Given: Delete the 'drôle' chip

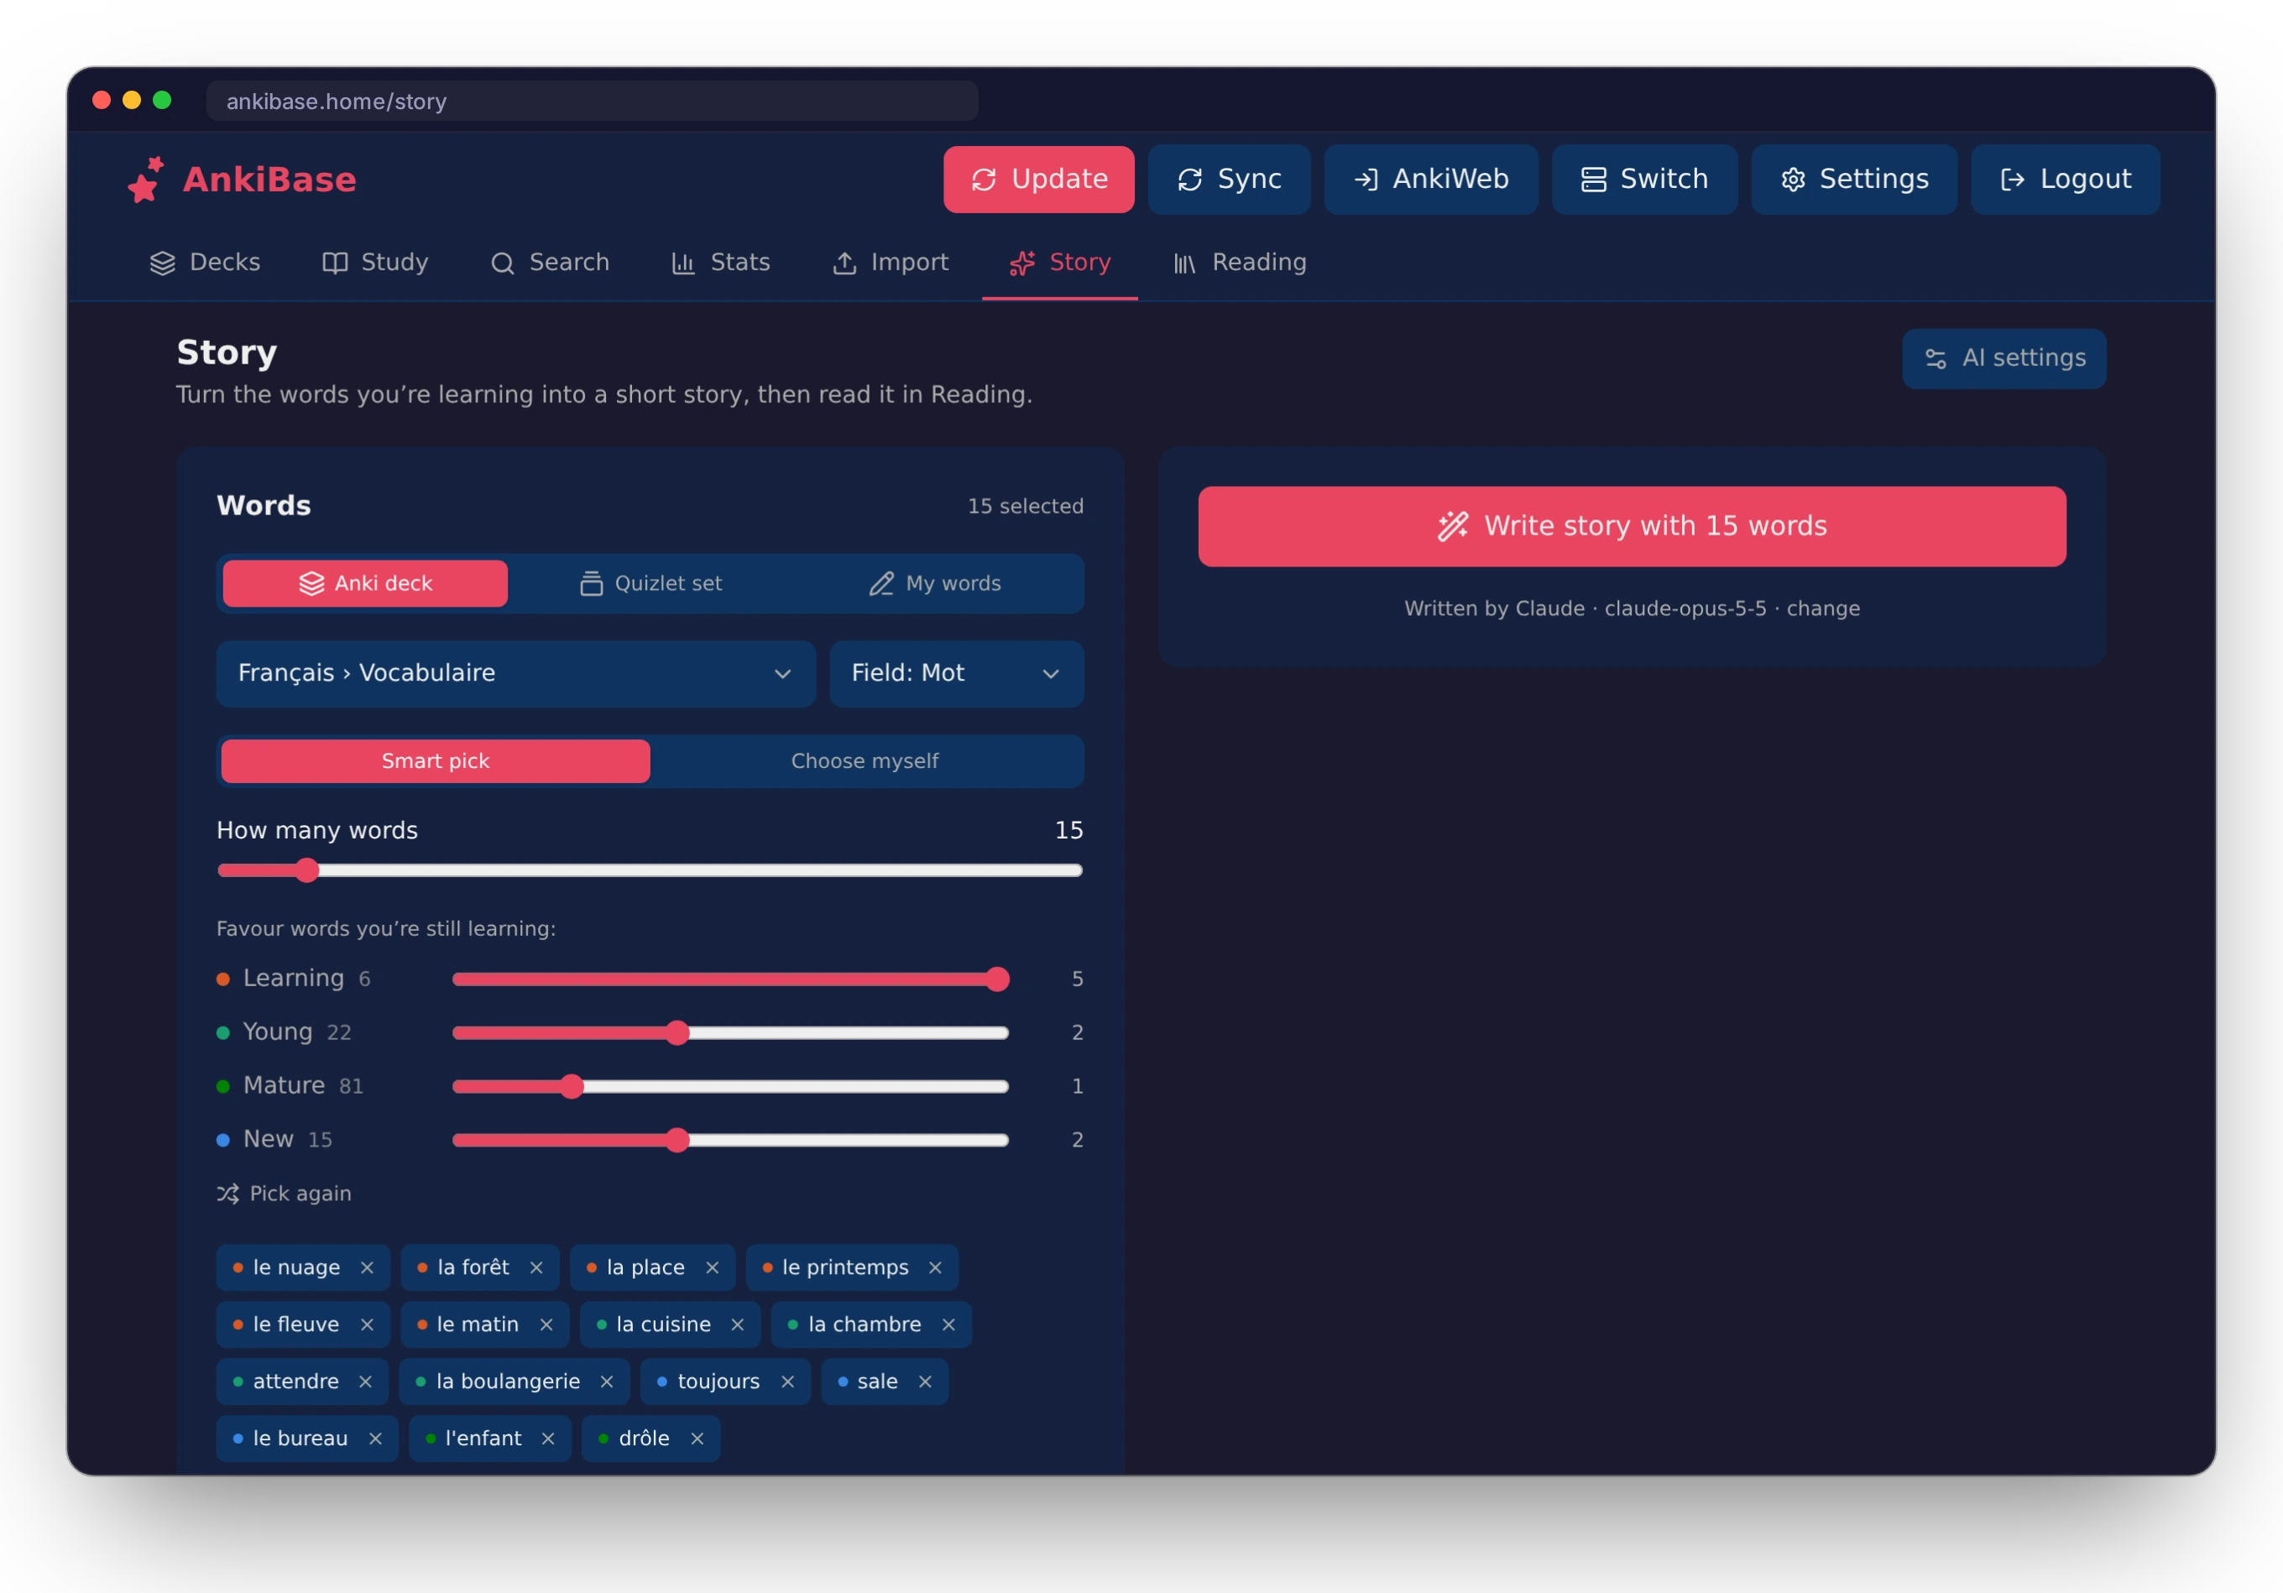Looking at the screenshot, I should pyautogui.click(x=697, y=1438).
